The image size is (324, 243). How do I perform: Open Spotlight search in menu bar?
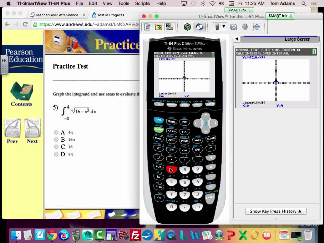click(304, 3)
